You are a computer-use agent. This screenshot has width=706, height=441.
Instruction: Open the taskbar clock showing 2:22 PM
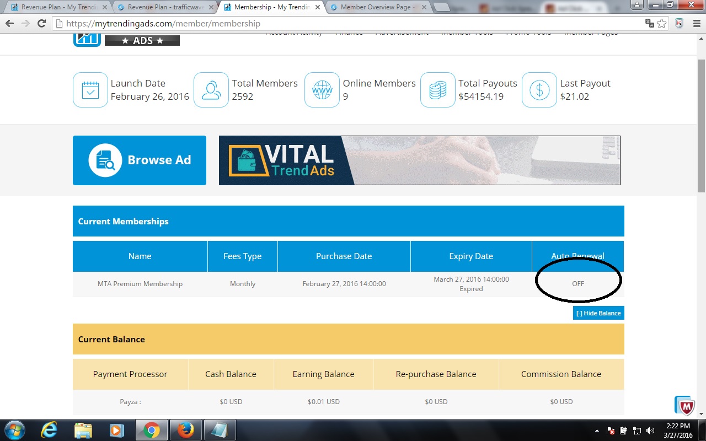click(678, 430)
